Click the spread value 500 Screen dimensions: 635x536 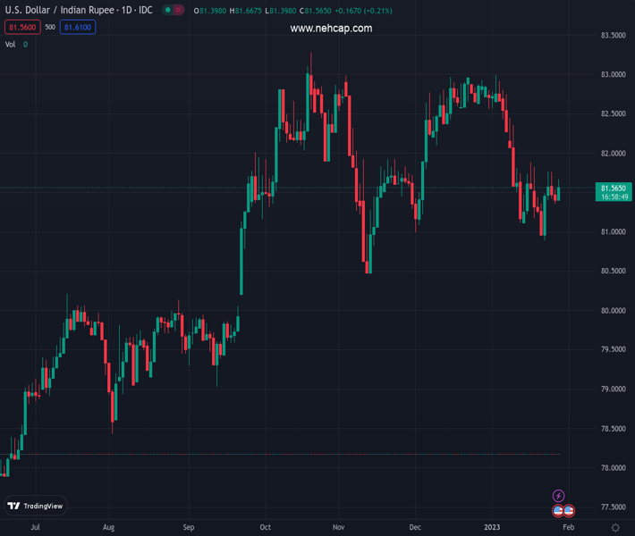click(50, 28)
